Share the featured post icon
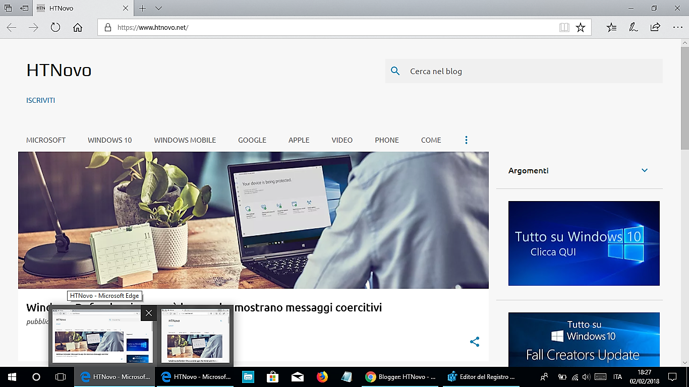 475,342
